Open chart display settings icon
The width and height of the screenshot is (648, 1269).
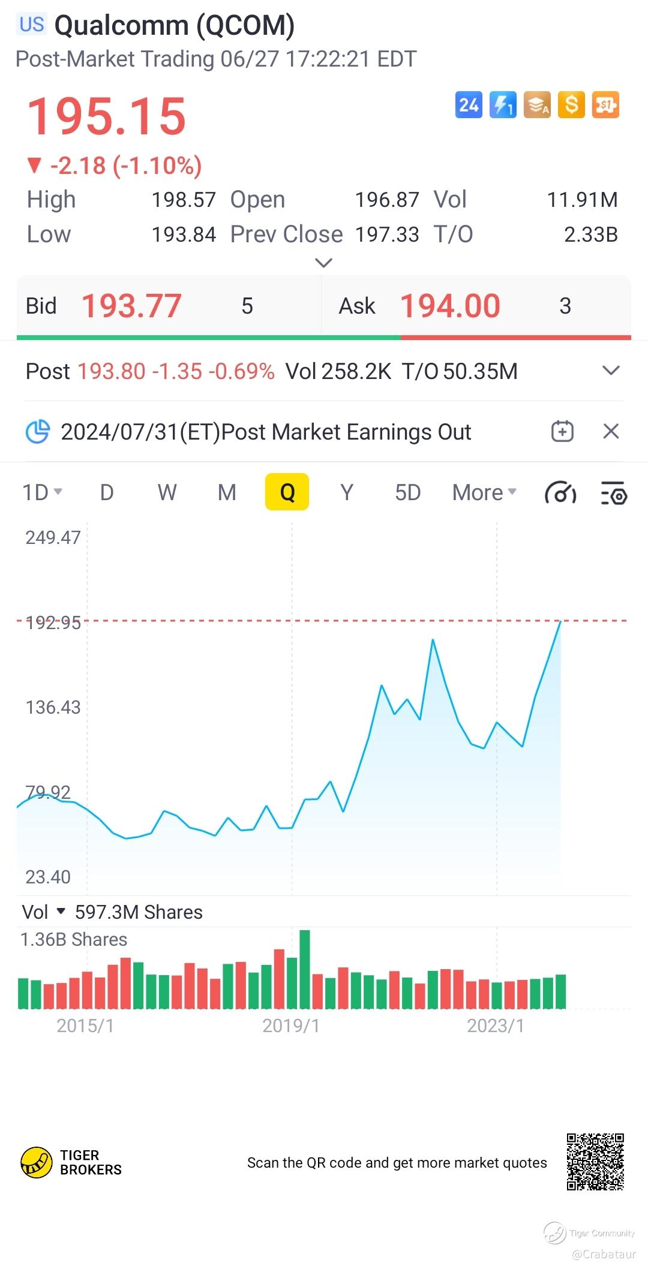[x=614, y=493]
